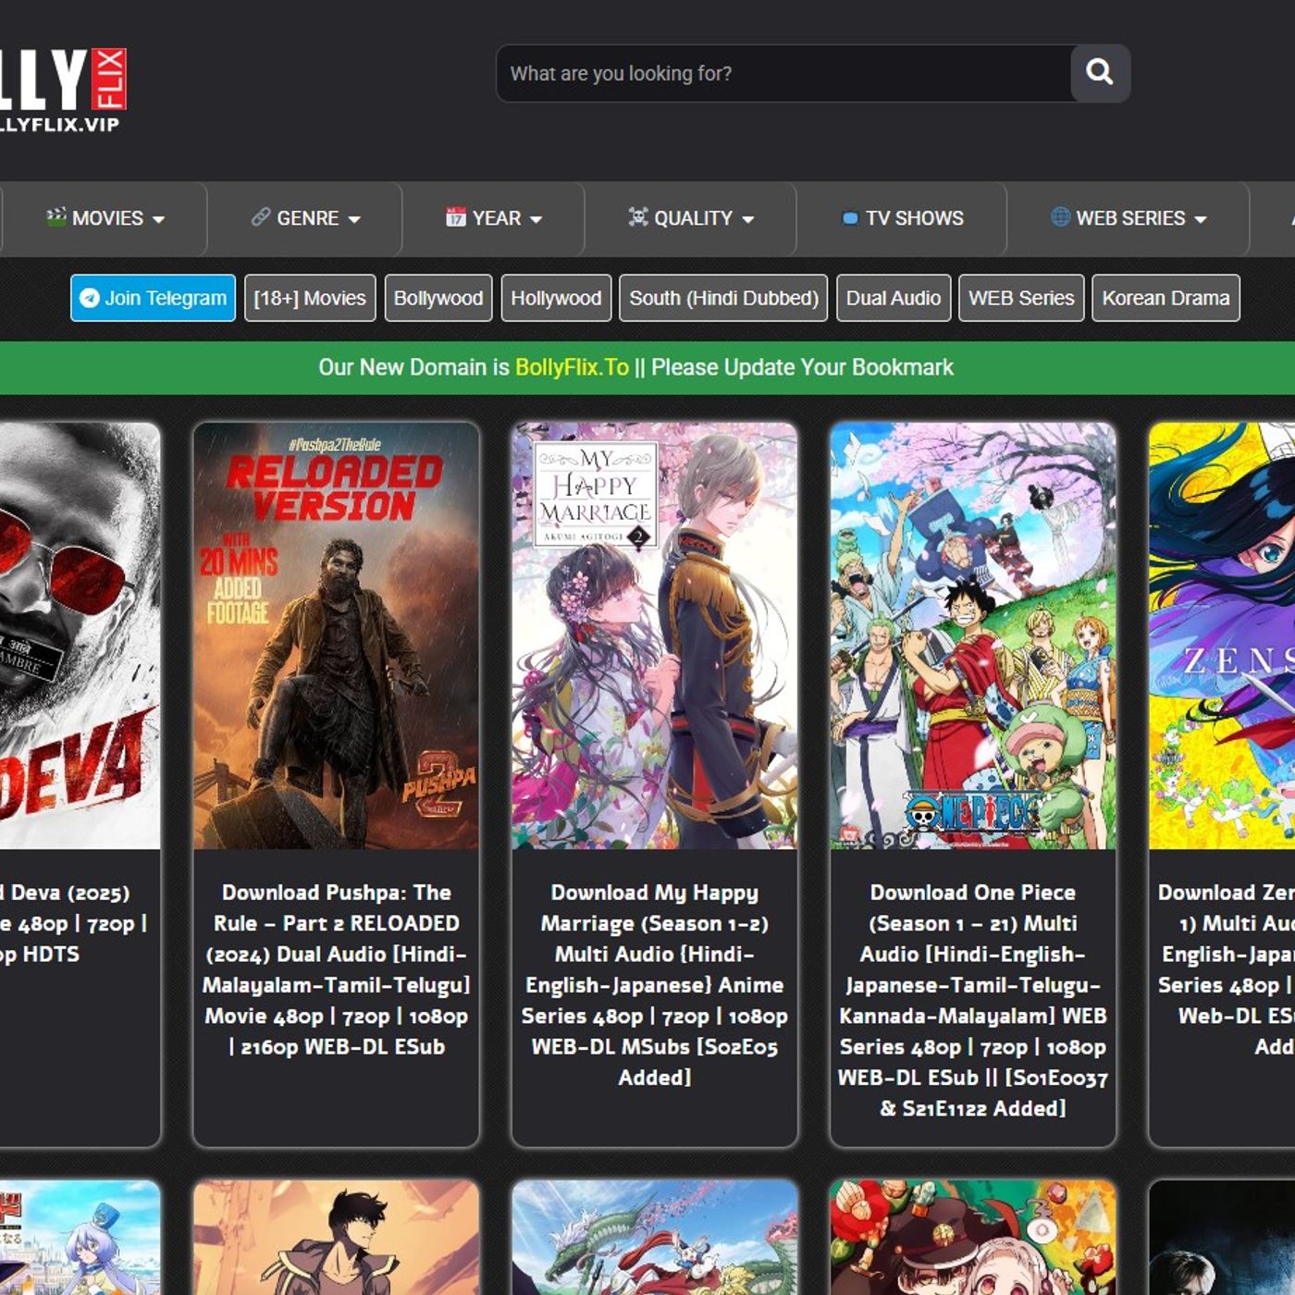Click the TV Shows blue icon

tap(850, 218)
